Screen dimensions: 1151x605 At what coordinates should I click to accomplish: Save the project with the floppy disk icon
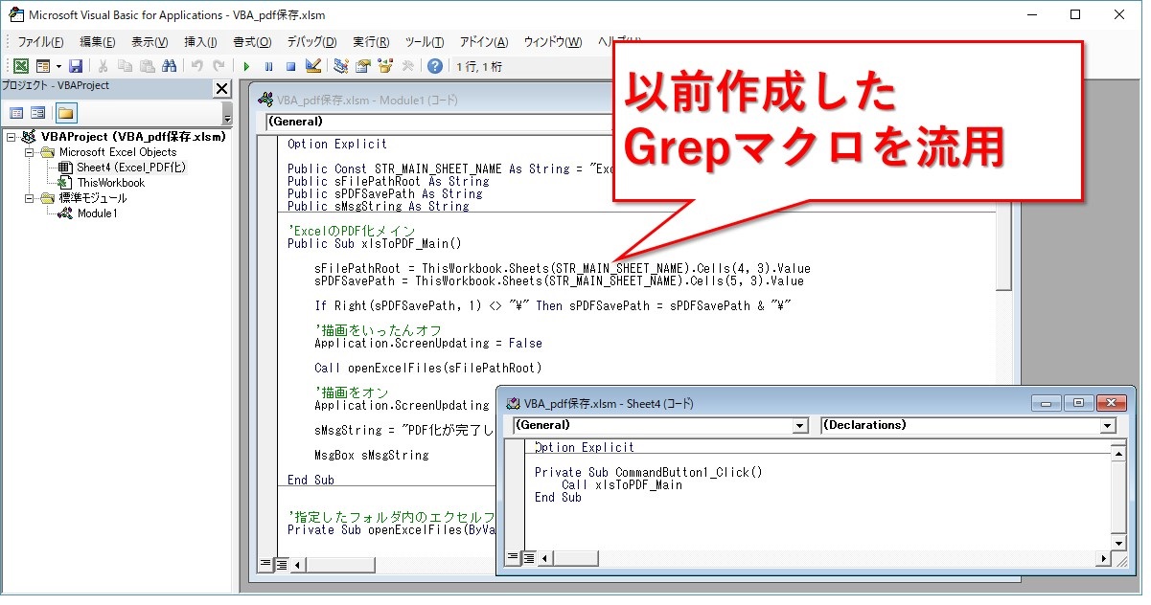tap(75, 66)
